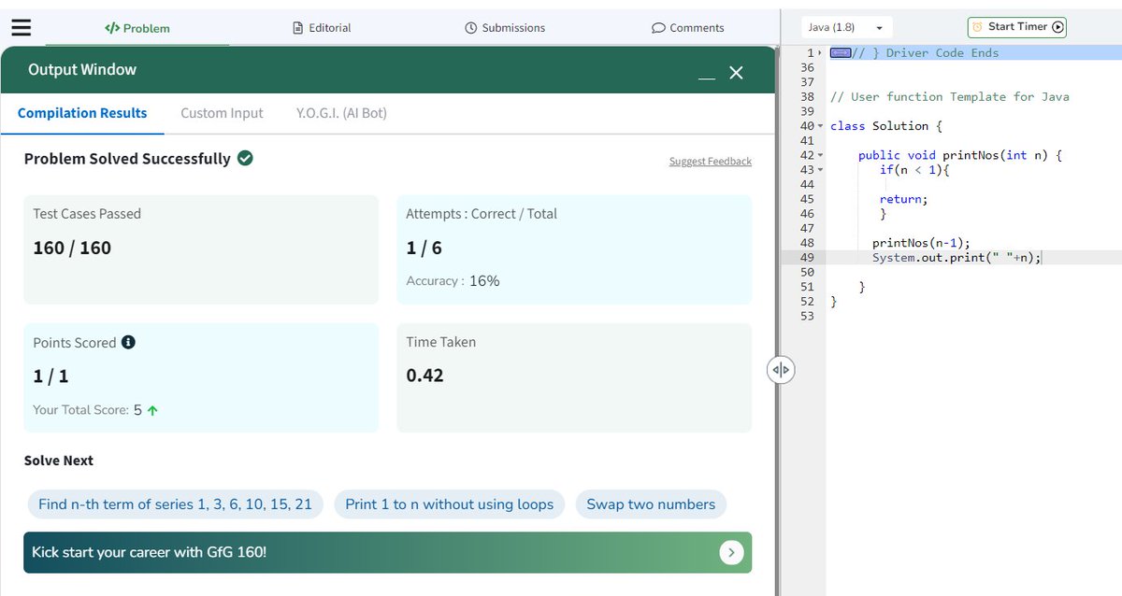This screenshot has height=596, width=1122.
Task: Click the 'User function Template for Java' comment
Action: click(950, 97)
